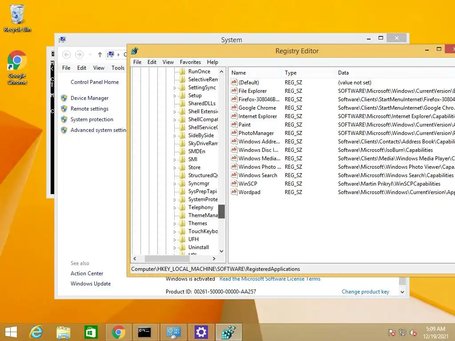Click the WinSCP value's ab icon
The width and height of the screenshot is (455, 341).
point(234,183)
